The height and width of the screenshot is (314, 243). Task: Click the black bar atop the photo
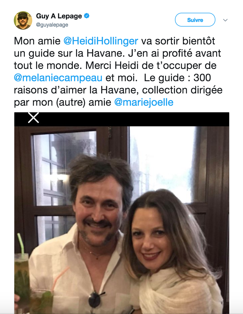tap(122, 119)
